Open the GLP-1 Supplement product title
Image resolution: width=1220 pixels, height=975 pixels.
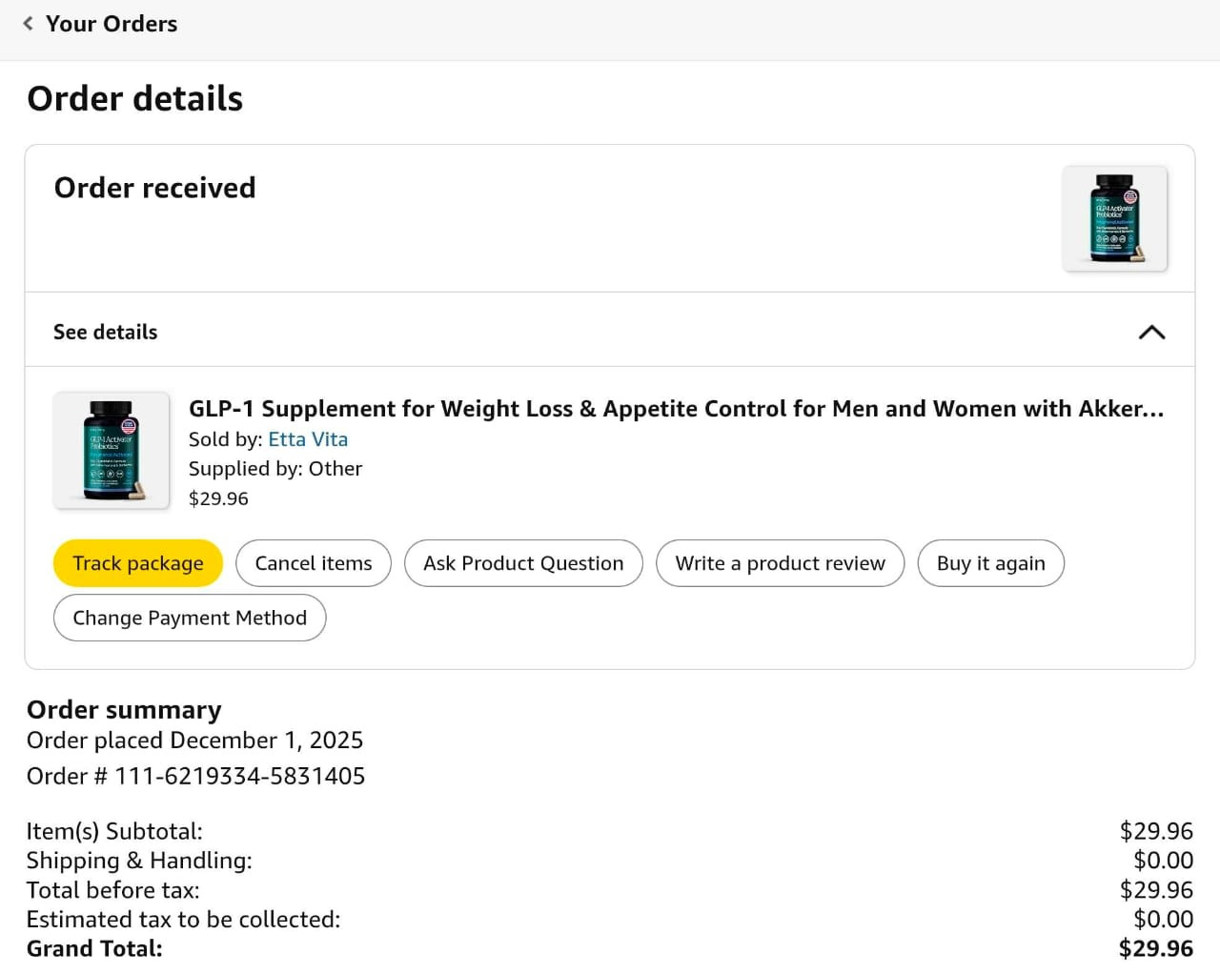point(676,409)
